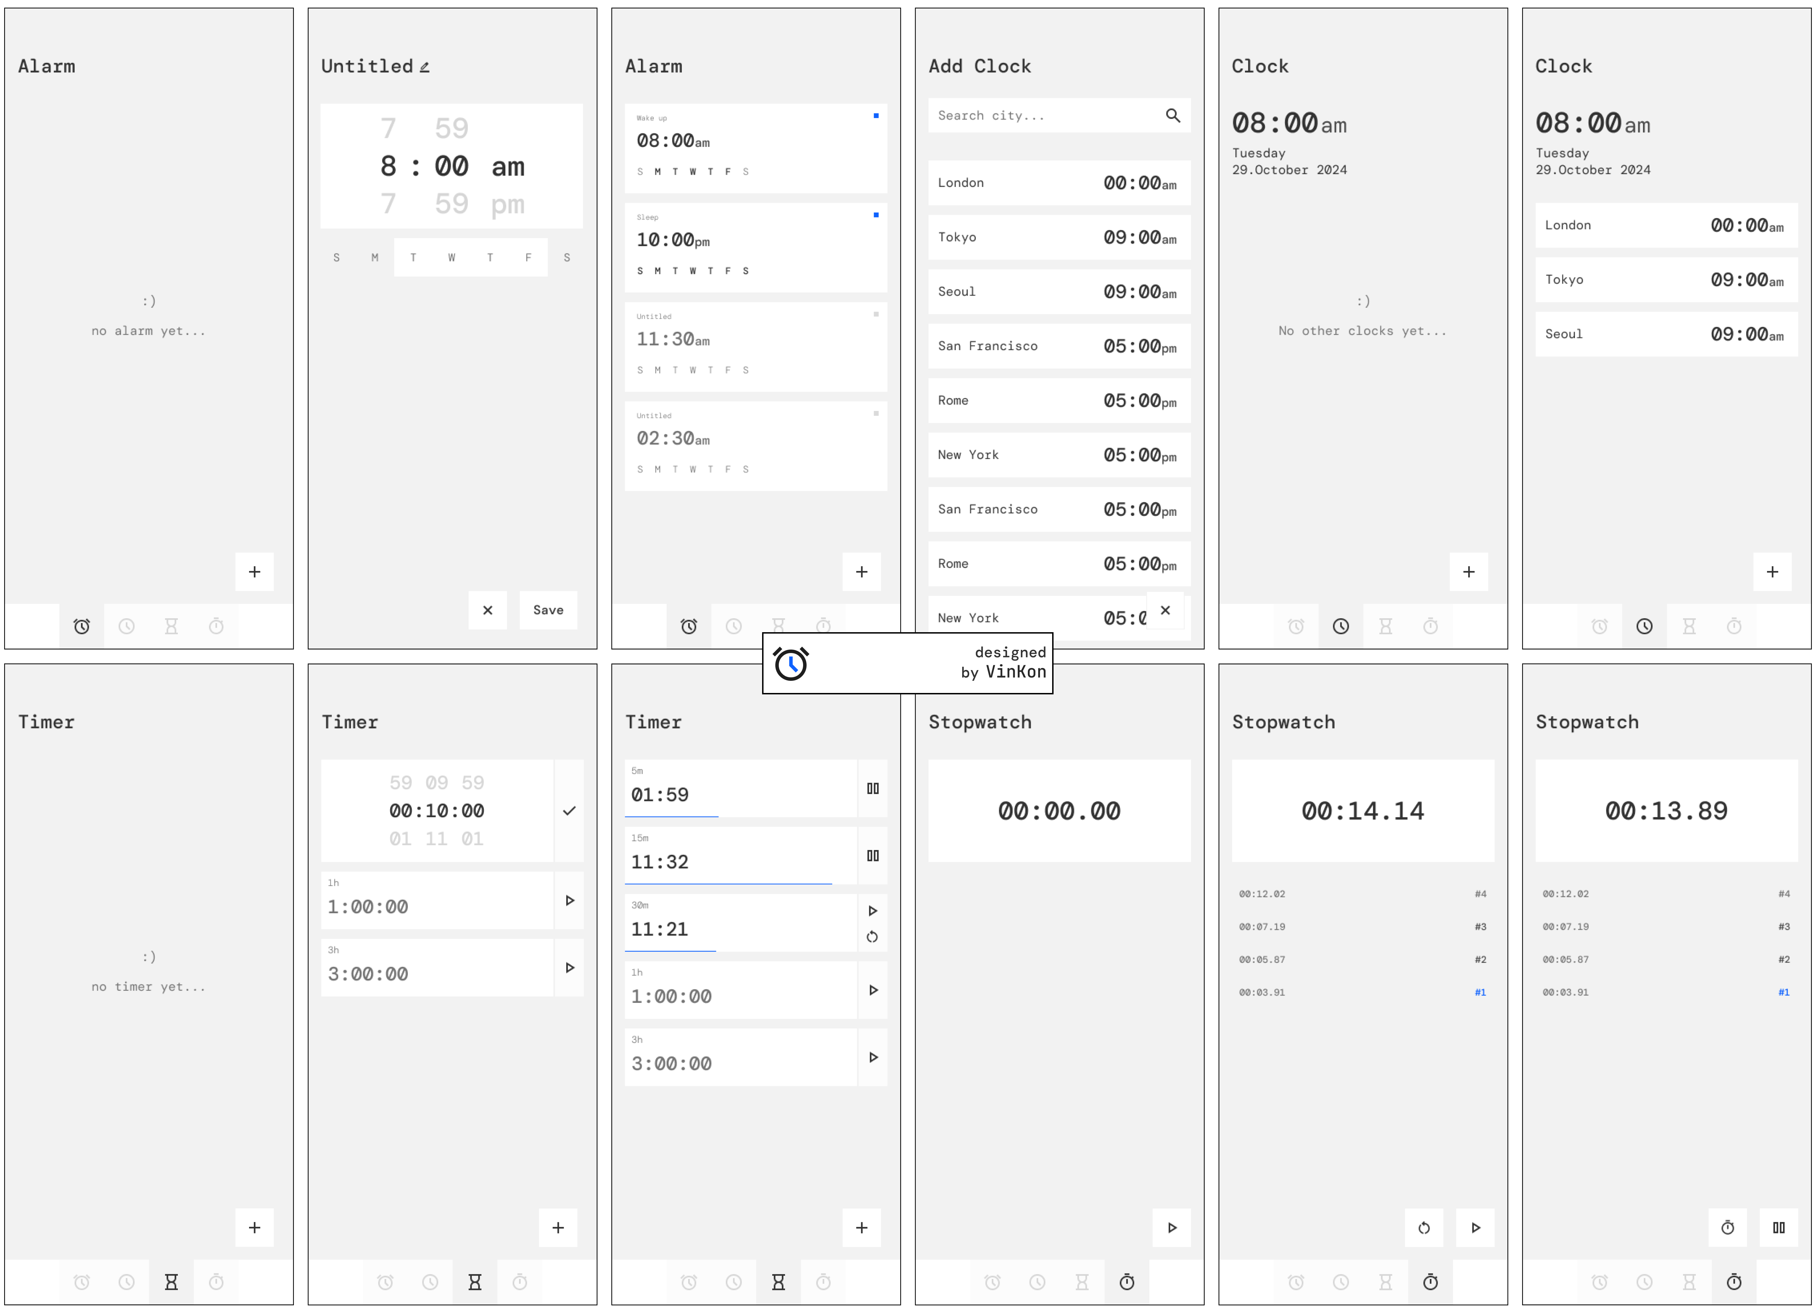
Task: Switch to the stopwatch tab on the empty Timer screen
Action: click(x=216, y=1282)
